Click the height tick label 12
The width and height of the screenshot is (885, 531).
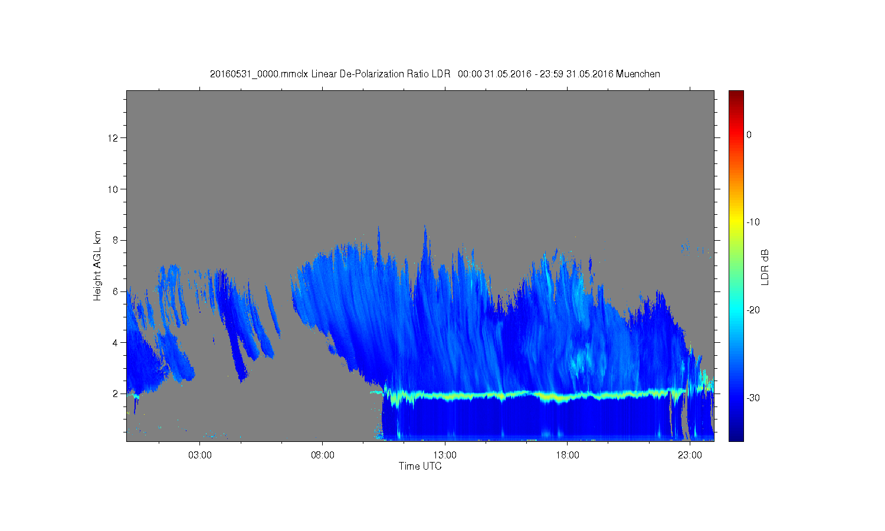113,138
